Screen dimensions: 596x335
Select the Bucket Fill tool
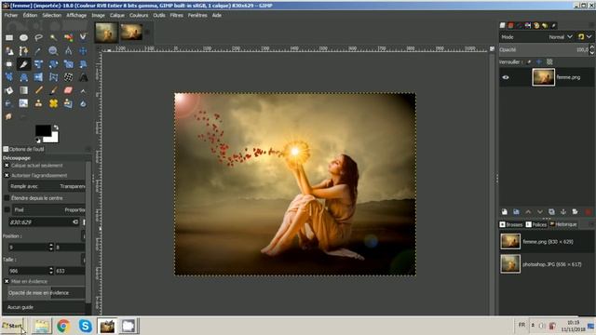click(9, 90)
